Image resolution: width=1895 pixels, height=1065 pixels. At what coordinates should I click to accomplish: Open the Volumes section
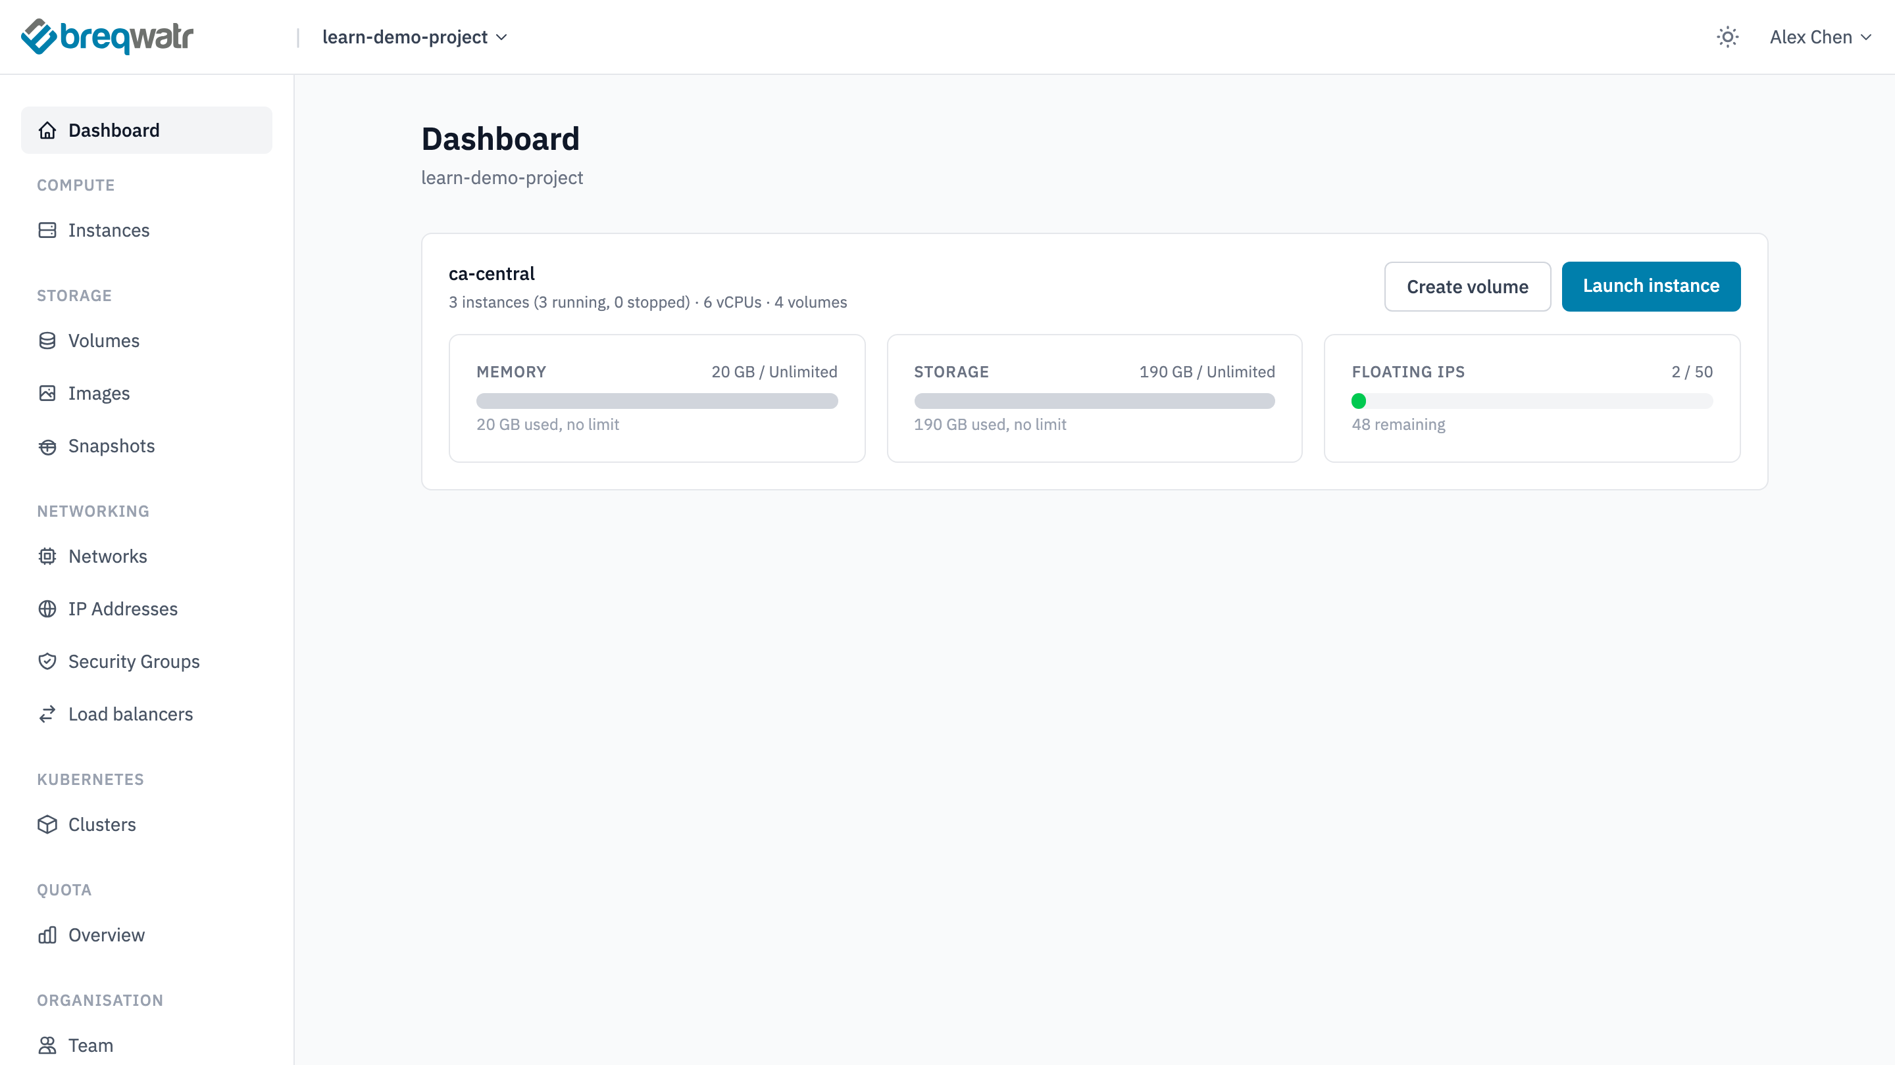146,341
